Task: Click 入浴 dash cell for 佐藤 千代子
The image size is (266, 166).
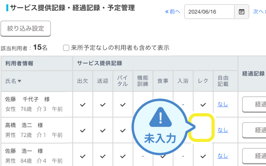Action: pyautogui.click(x=183, y=105)
